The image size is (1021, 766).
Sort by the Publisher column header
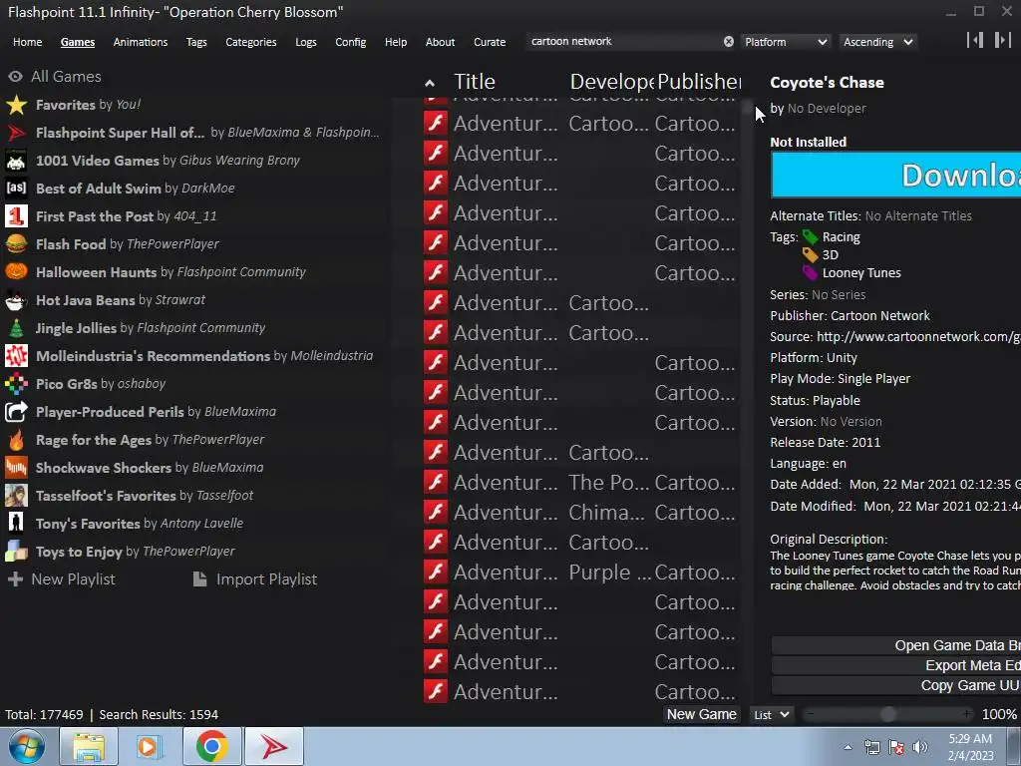tap(699, 82)
